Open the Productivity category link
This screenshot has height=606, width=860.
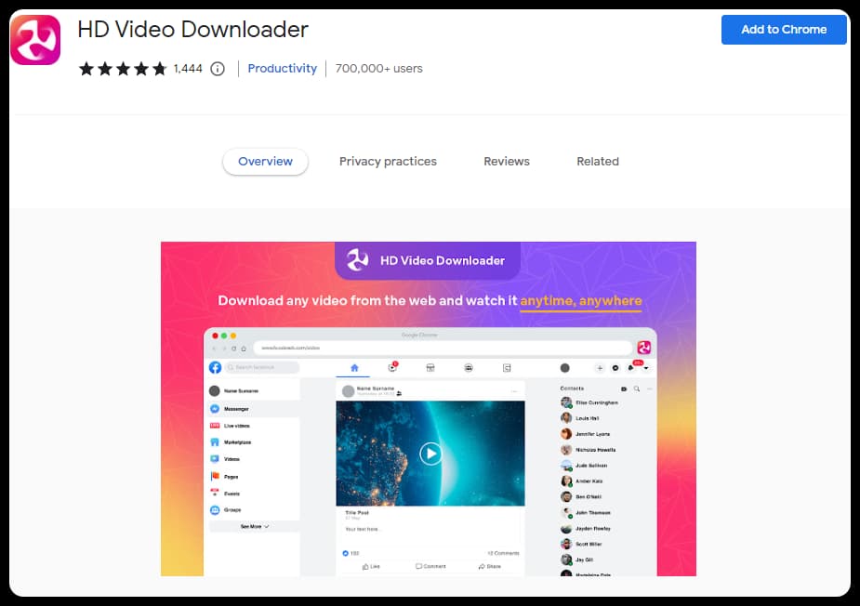282,69
